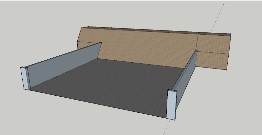This screenshot has height=135, width=262.
Task: Select the light blue post on left wall
Action: tap(25, 78)
